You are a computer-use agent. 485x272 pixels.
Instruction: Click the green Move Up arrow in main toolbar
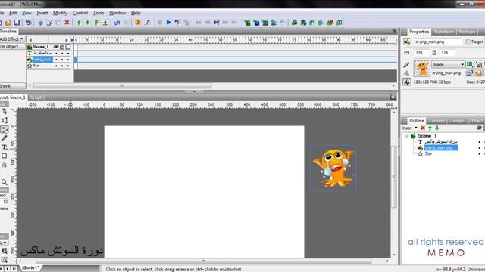click(79, 23)
